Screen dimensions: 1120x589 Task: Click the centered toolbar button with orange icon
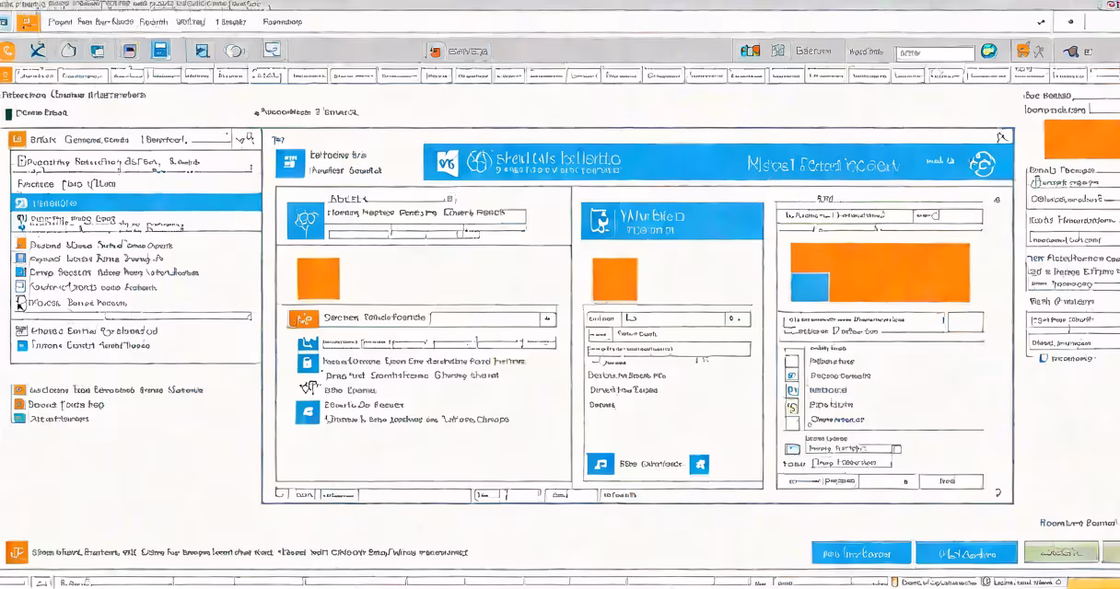pyautogui.click(x=458, y=52)
